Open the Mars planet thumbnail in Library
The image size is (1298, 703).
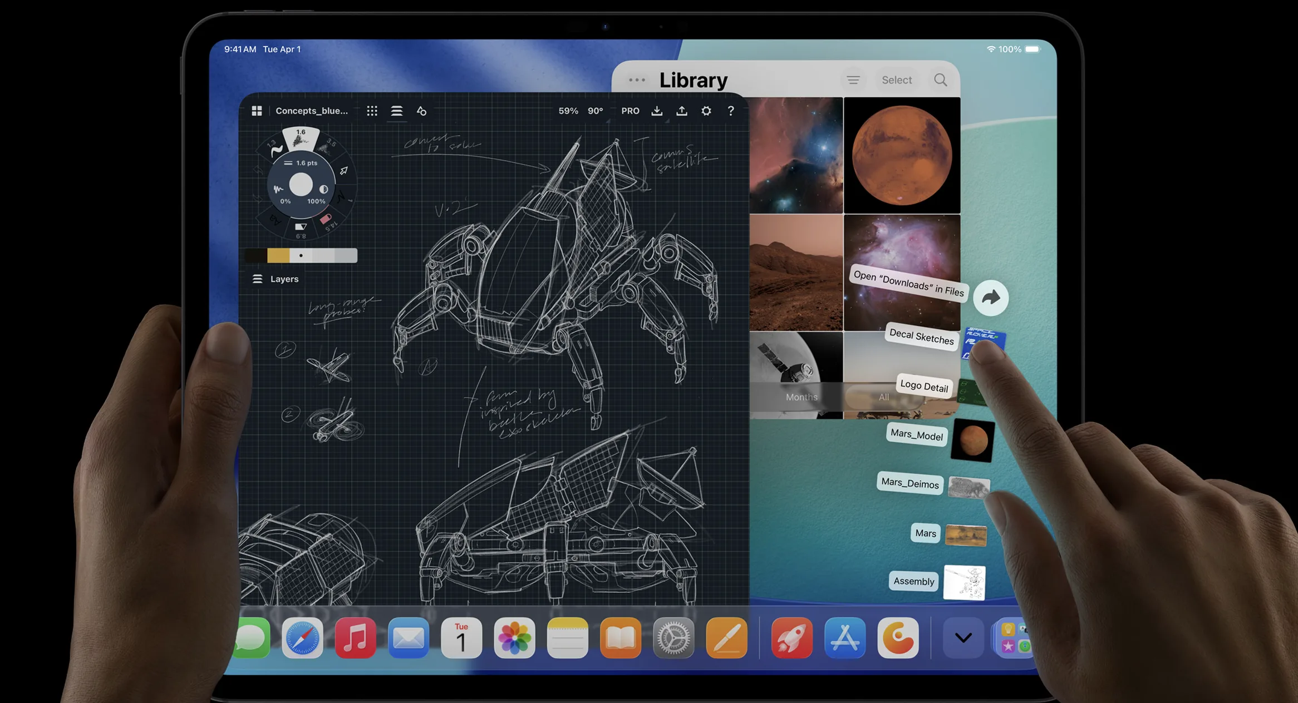[902, 155]
